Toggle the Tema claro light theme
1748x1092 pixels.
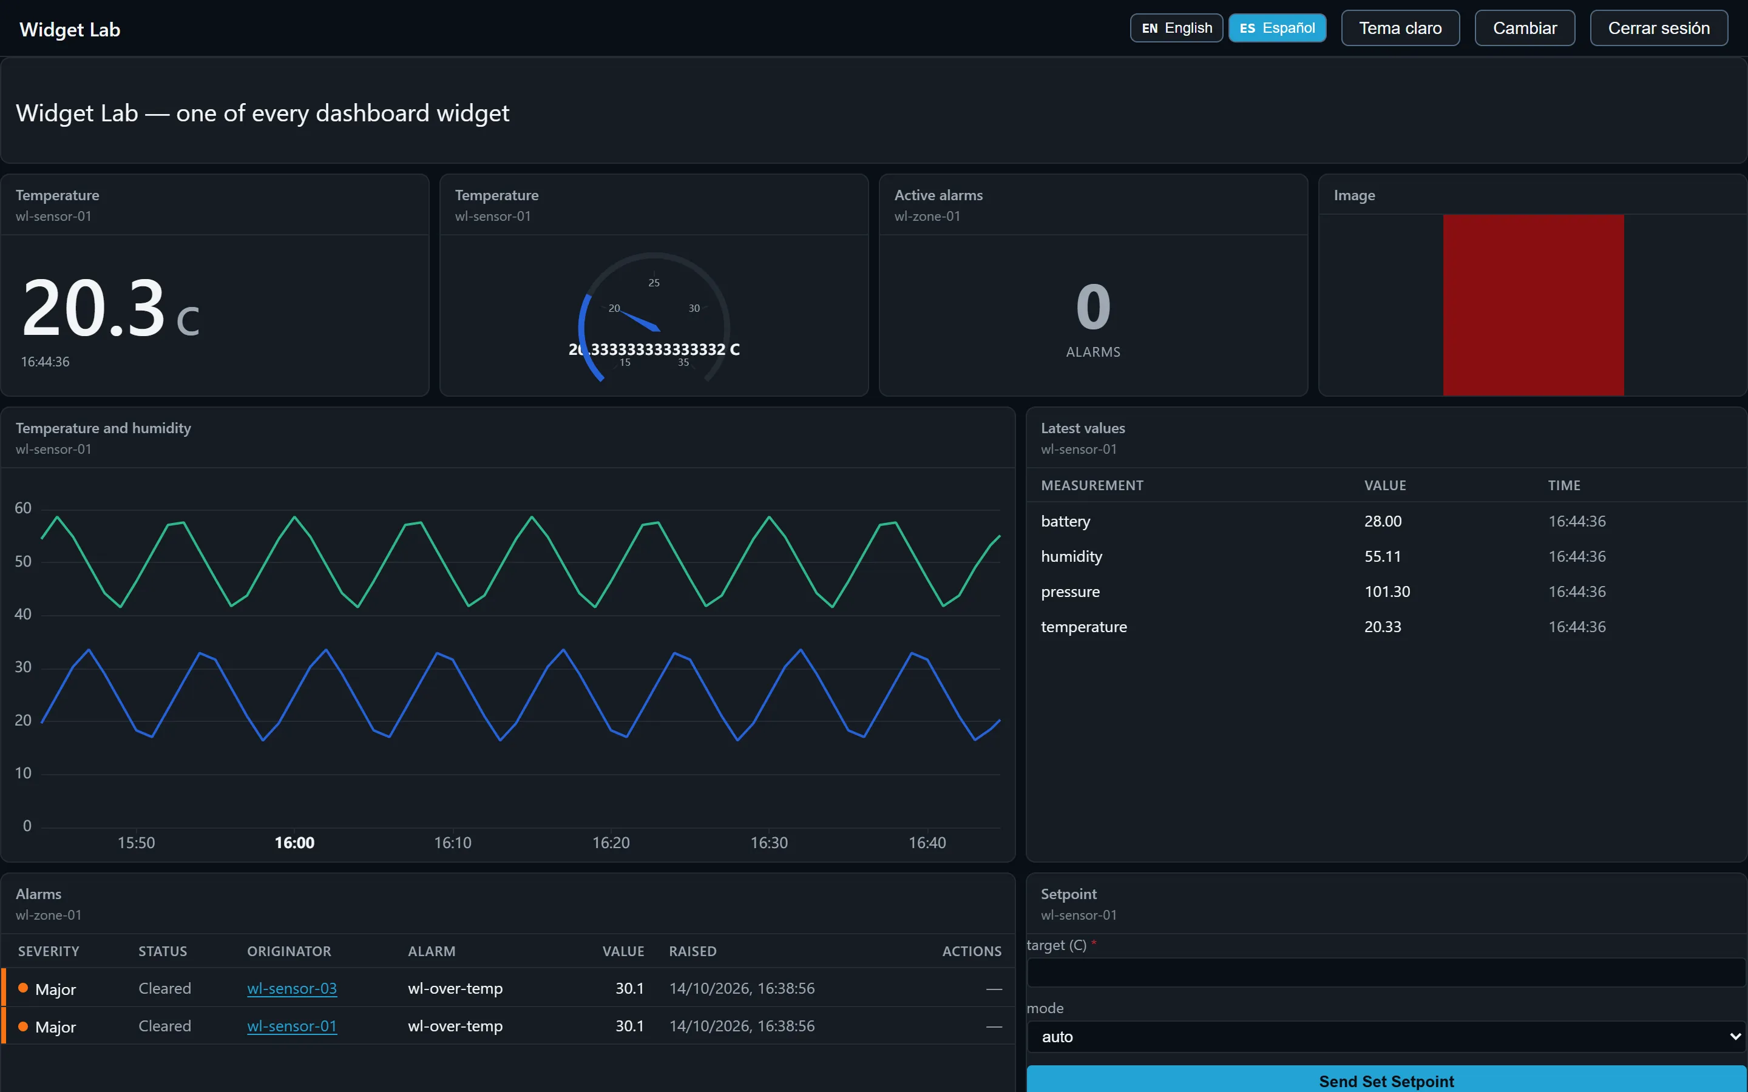1400,28
